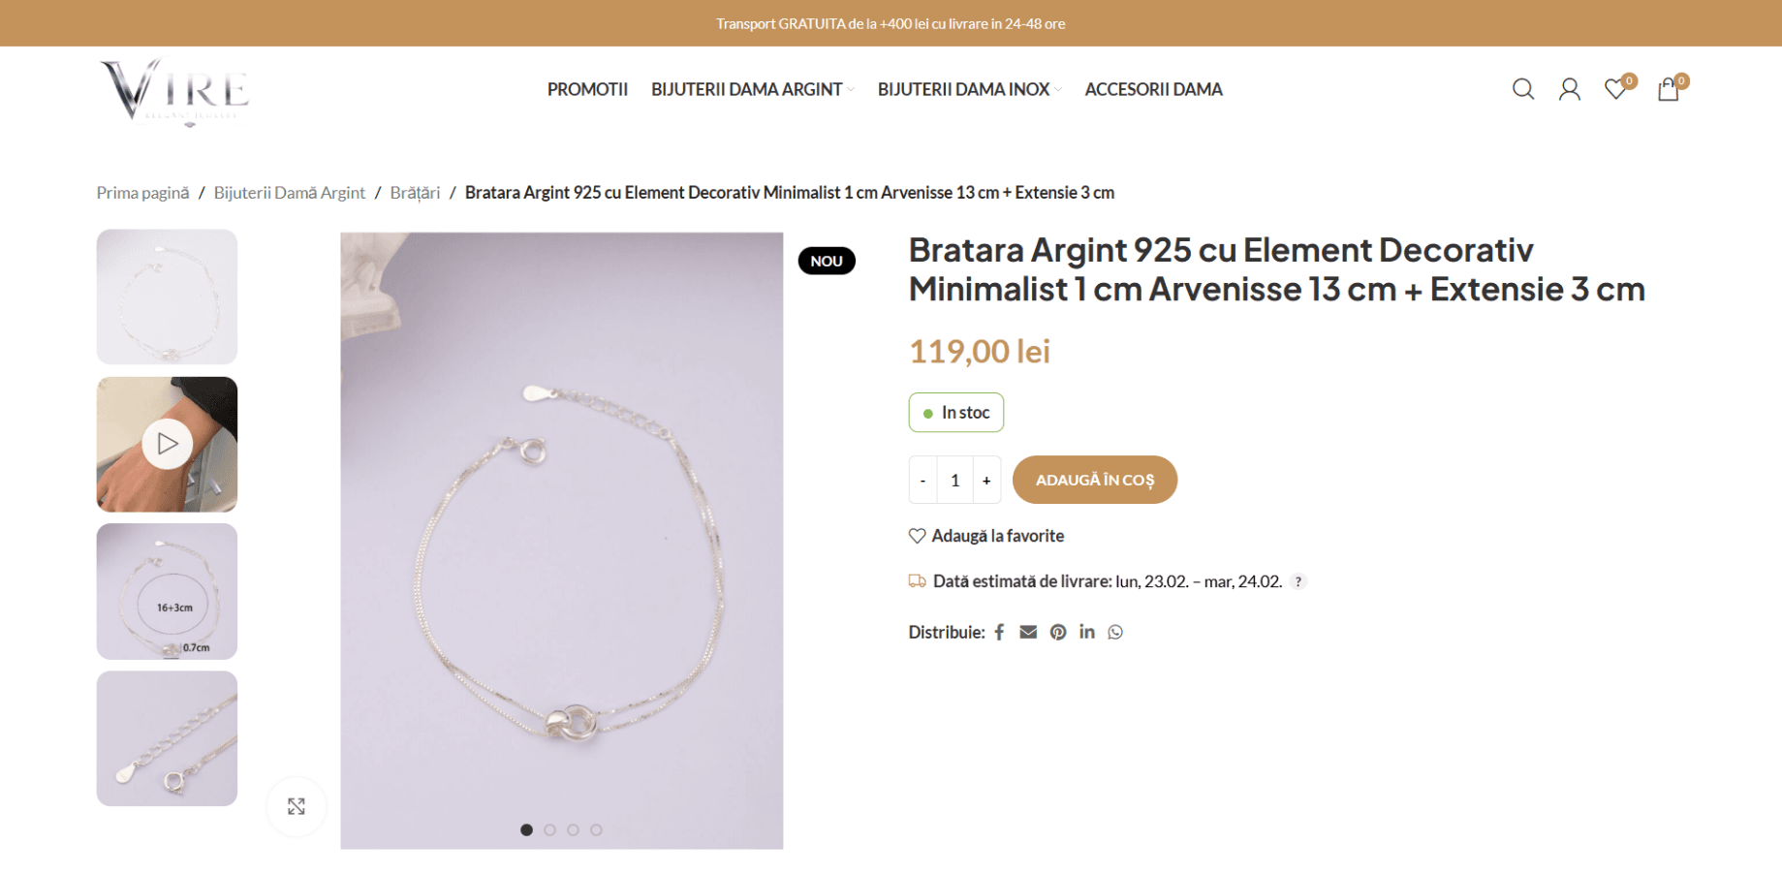Select the fourth image carousel dot
The height and width of the screenshot is (874, 1782).
coord(596,830)
